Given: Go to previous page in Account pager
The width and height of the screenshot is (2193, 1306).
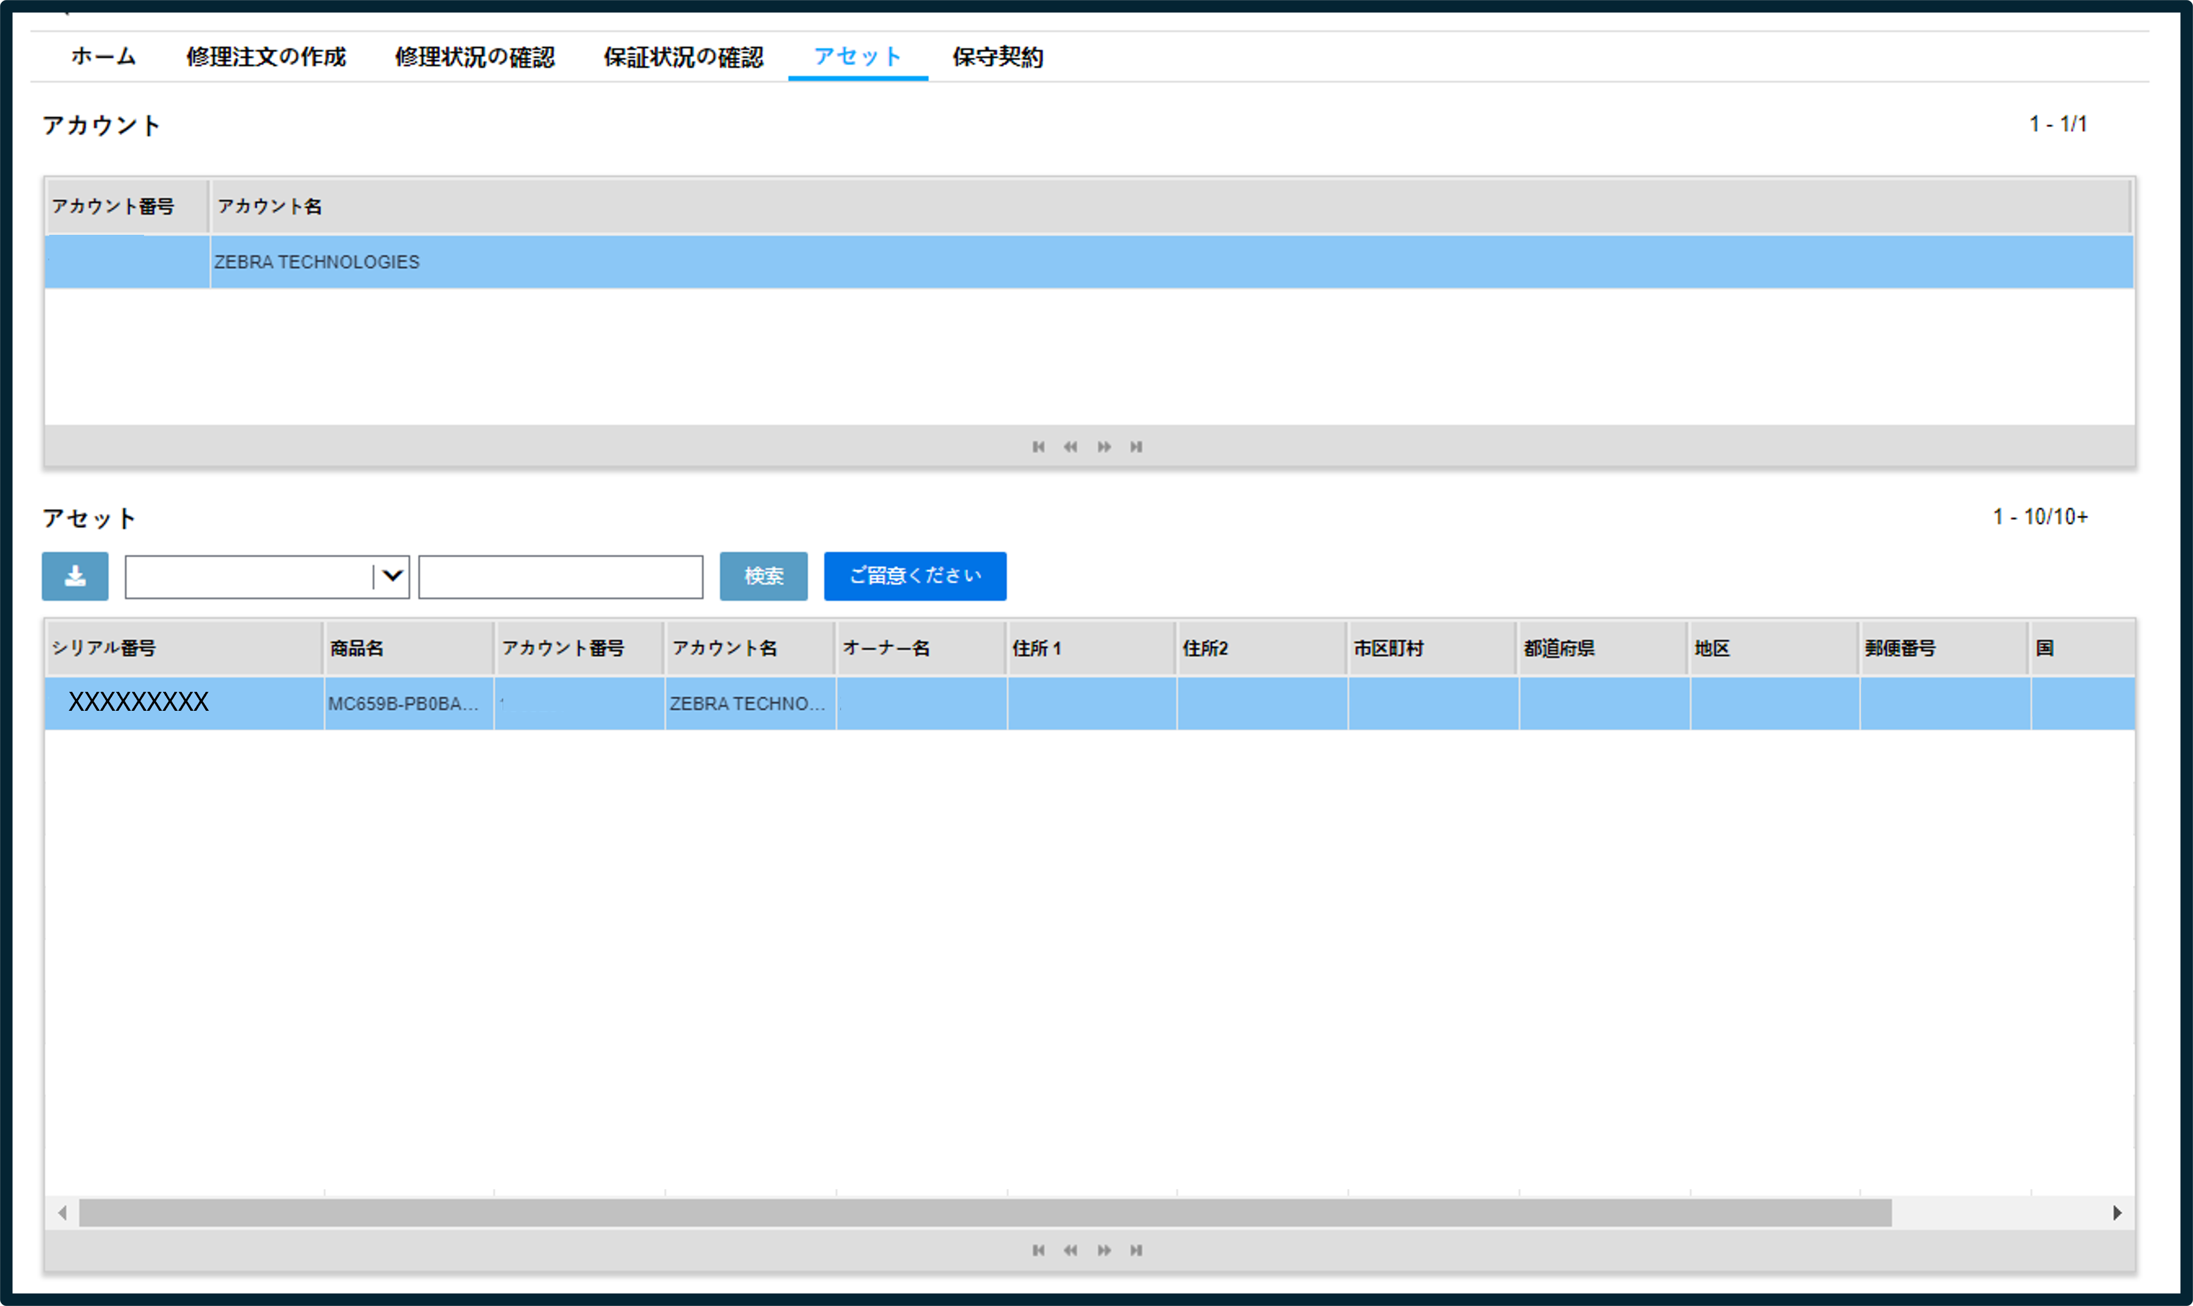Looking at the screenshot, I should pyautogui.click(x=1070, y=447).
